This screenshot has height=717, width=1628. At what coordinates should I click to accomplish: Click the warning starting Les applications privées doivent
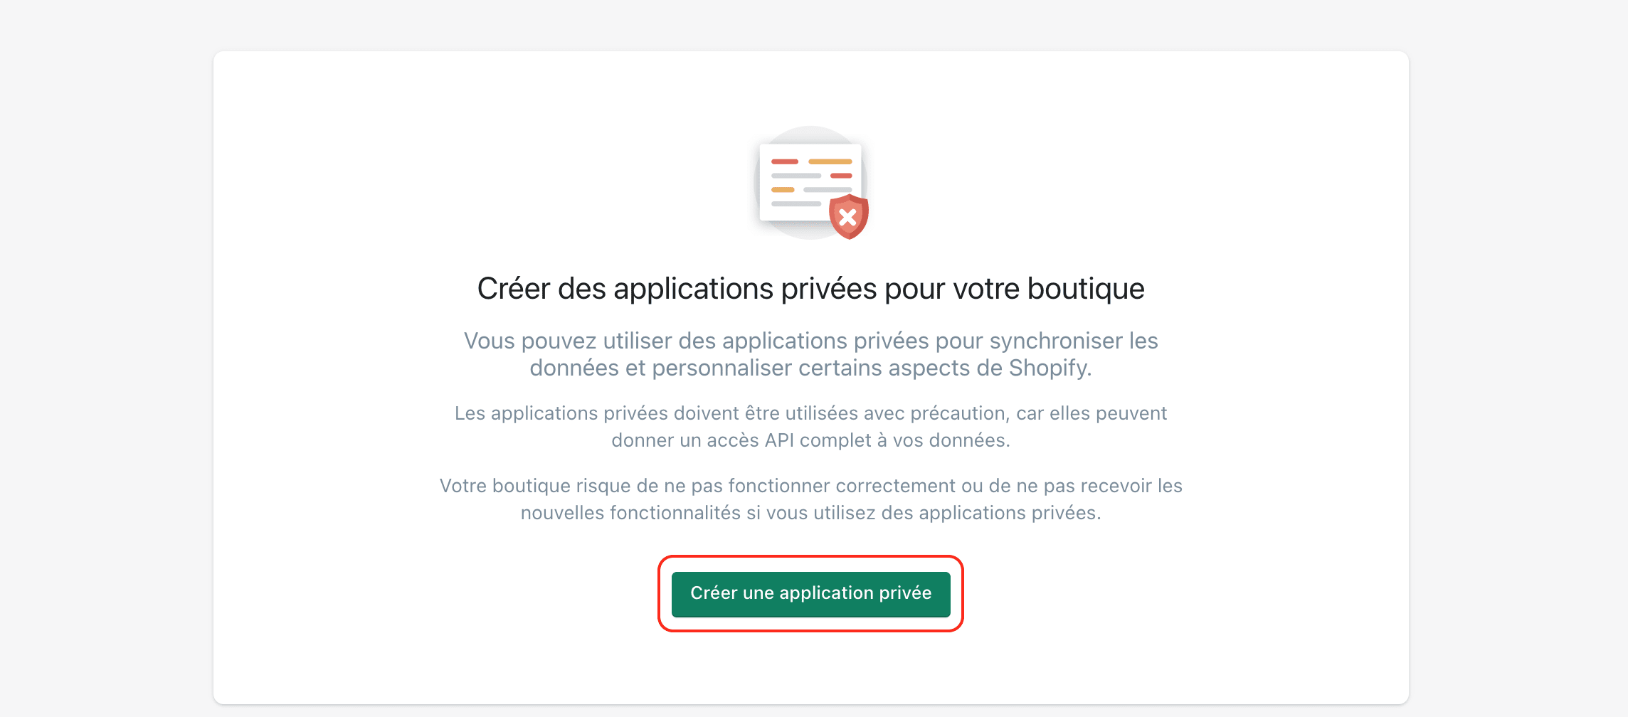810,427
